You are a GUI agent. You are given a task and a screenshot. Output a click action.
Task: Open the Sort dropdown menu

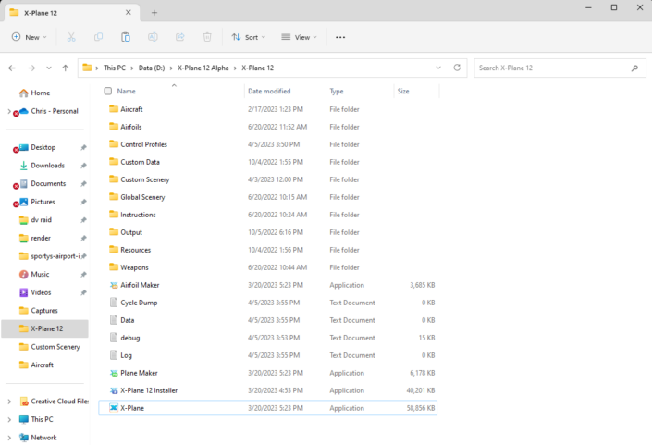click(x=249, y=37)
